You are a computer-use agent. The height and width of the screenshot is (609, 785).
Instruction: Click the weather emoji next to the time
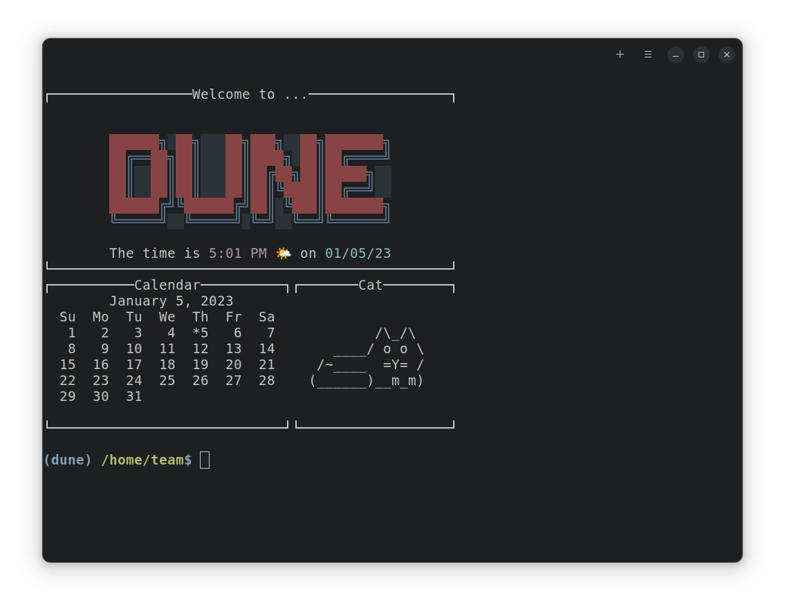coord(283,253)
